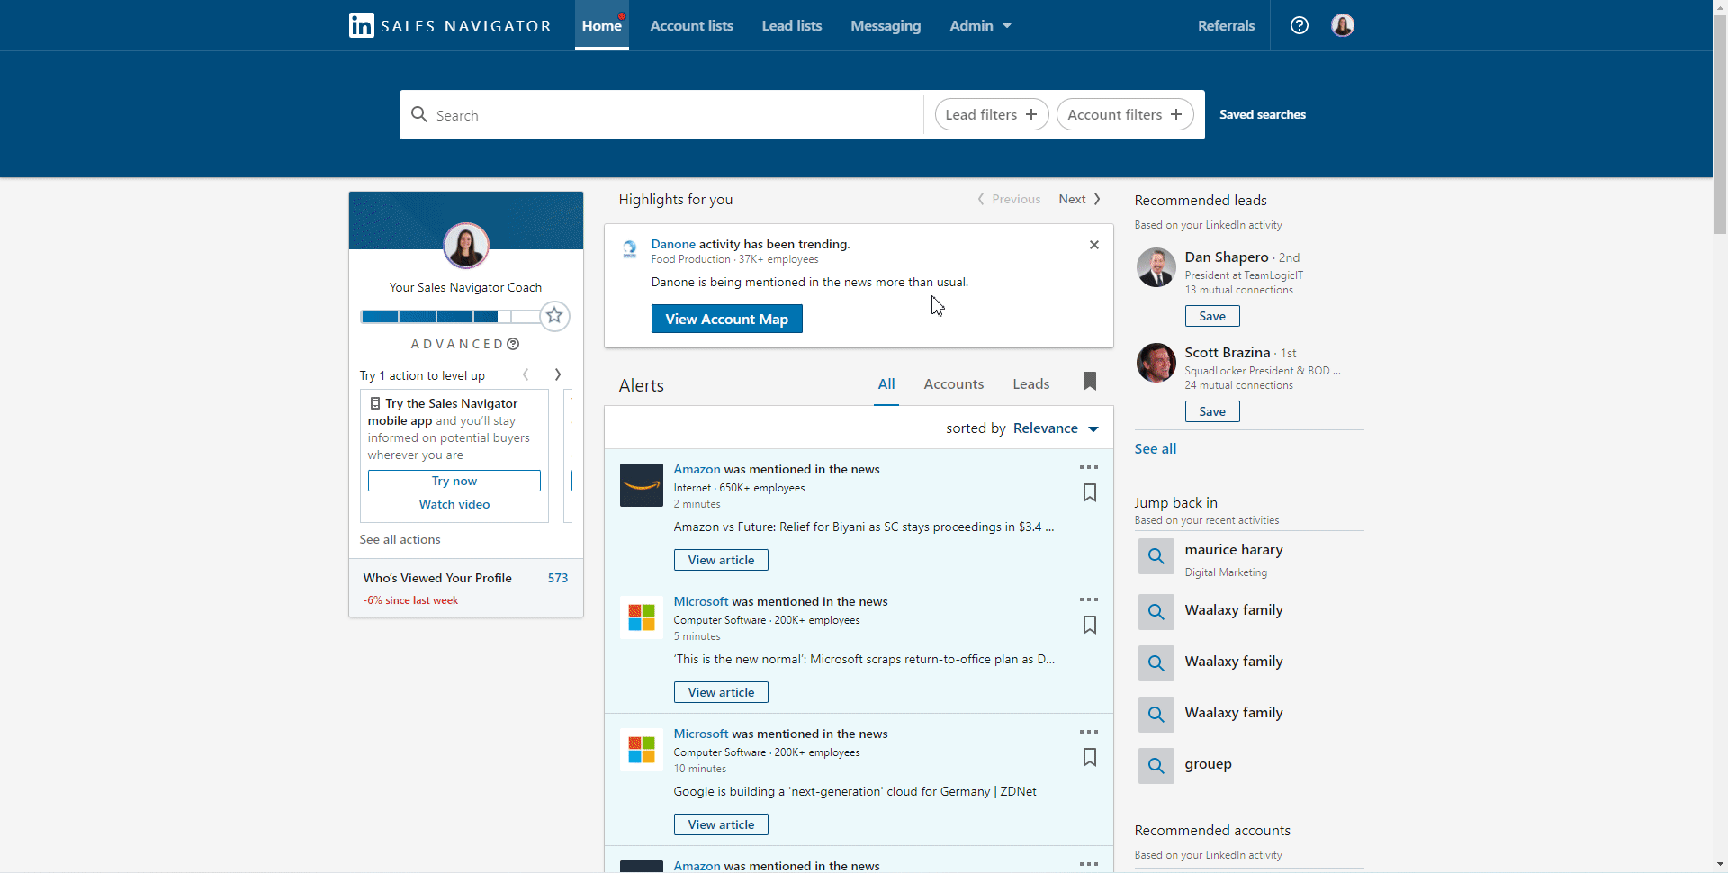Open the three-dot menu on Amazon alert
Viewport: 1728px width, 873px height.
pyautogui.click(x=1088, y=467)
